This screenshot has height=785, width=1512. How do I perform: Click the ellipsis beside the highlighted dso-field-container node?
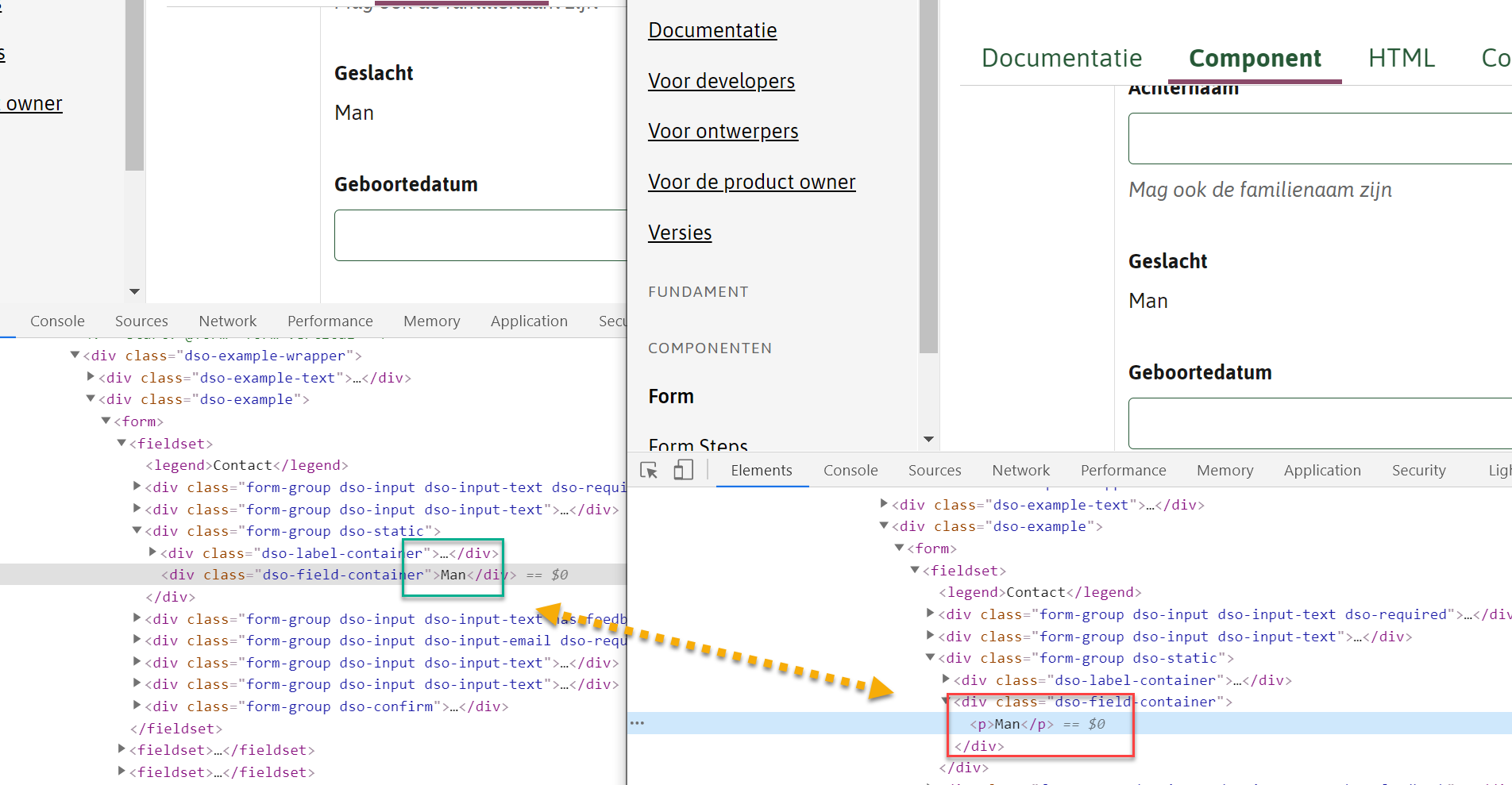[x=638, y=722]
